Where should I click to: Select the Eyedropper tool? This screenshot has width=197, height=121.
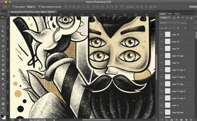[3, 41]
